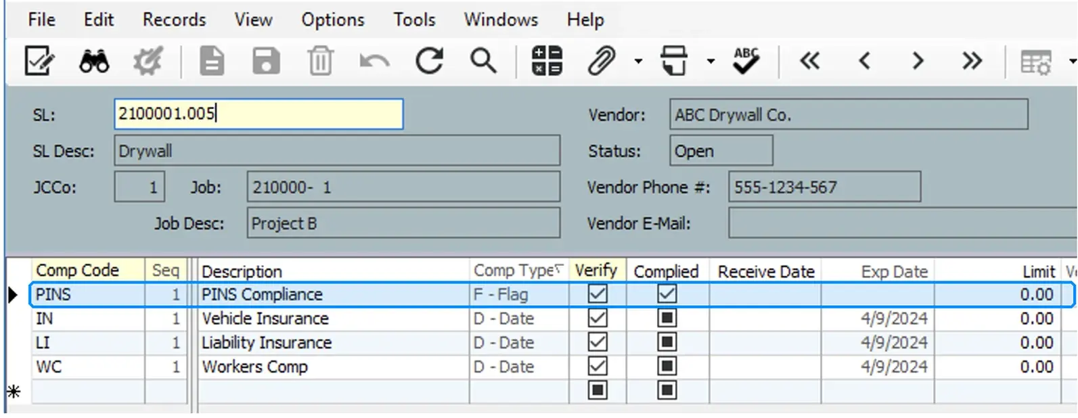Jump to first record with double-left arrows

coord(809,62)
